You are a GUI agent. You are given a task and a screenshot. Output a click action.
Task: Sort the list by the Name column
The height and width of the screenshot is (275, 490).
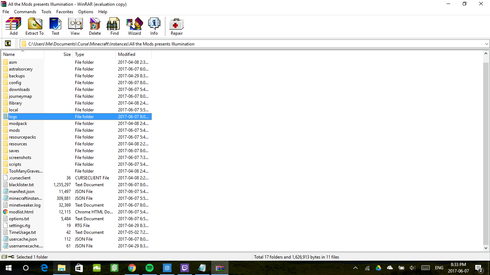[x=23, y=54]
